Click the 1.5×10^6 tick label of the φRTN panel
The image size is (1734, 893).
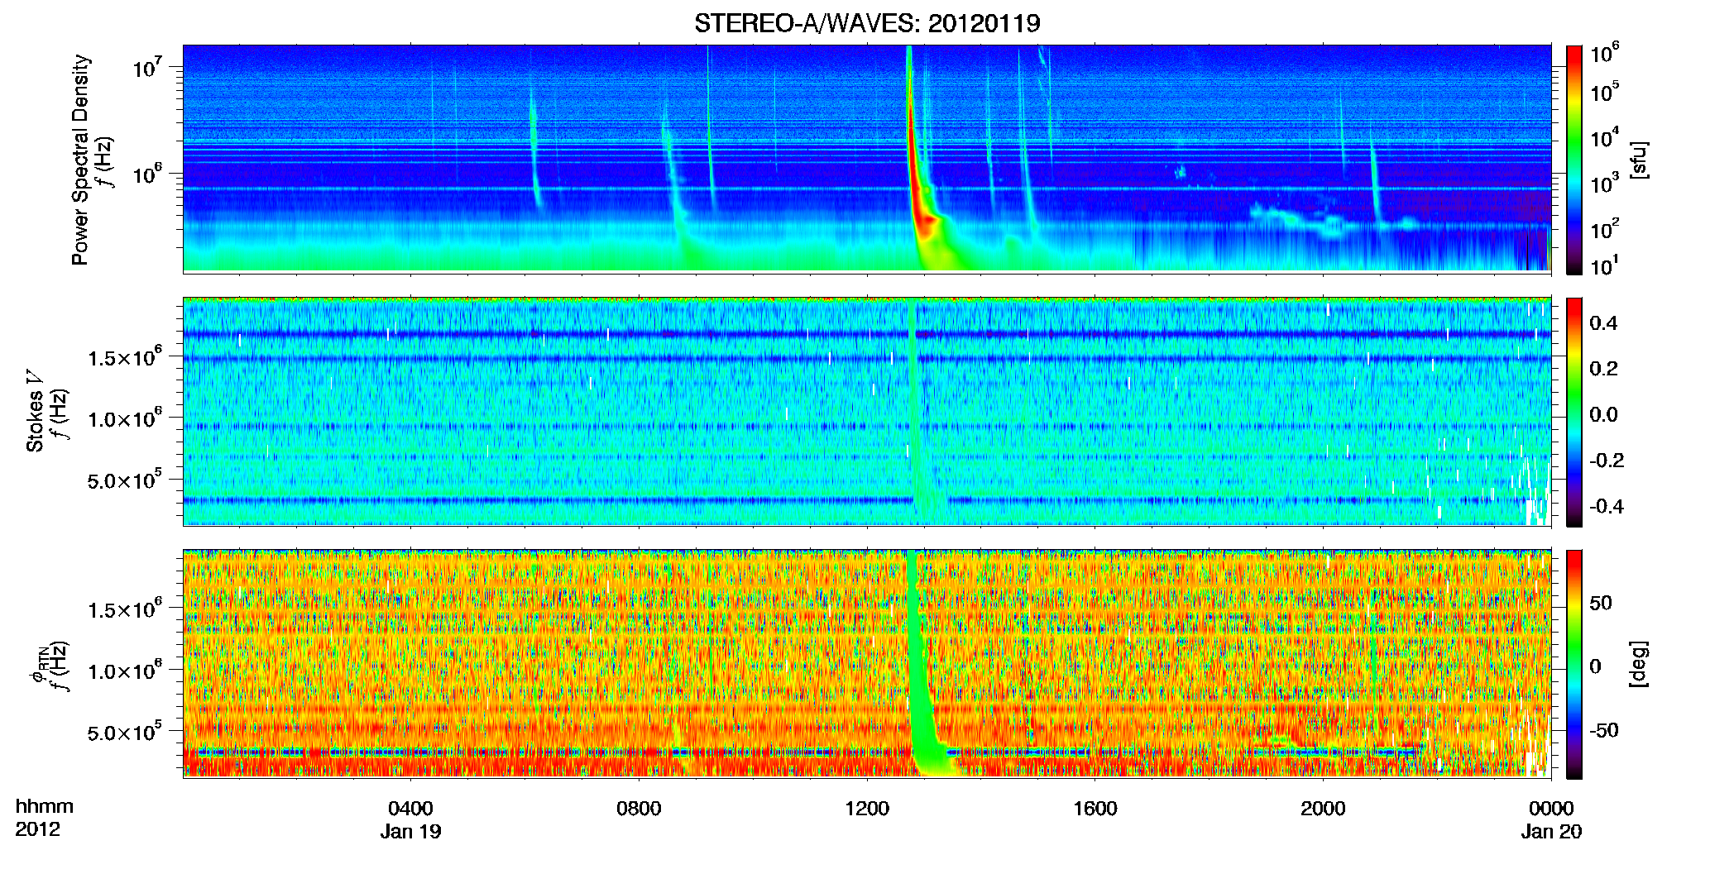point(125,609)
